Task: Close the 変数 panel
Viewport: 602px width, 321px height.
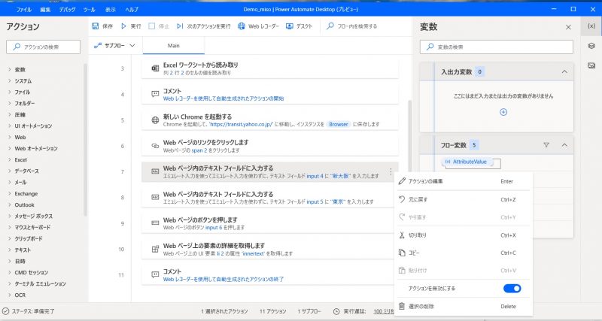Action: pyautogui.click(x=567, y=26)
